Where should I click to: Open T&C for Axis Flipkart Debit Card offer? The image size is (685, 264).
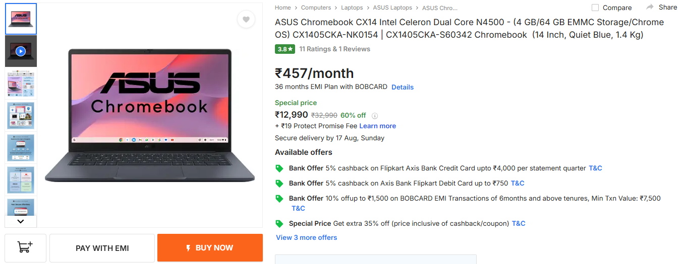click(518, 183)
